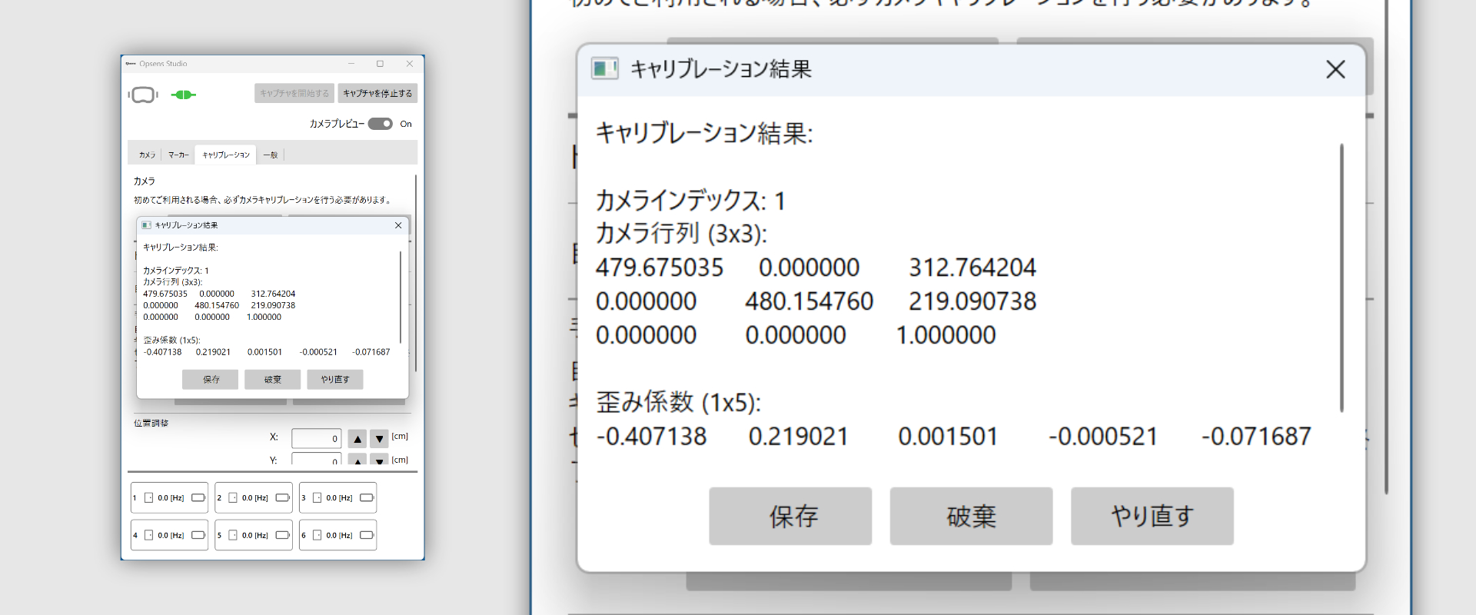
Task: Click the Opsens logo in the small title bar
Action: pos(131,64)
